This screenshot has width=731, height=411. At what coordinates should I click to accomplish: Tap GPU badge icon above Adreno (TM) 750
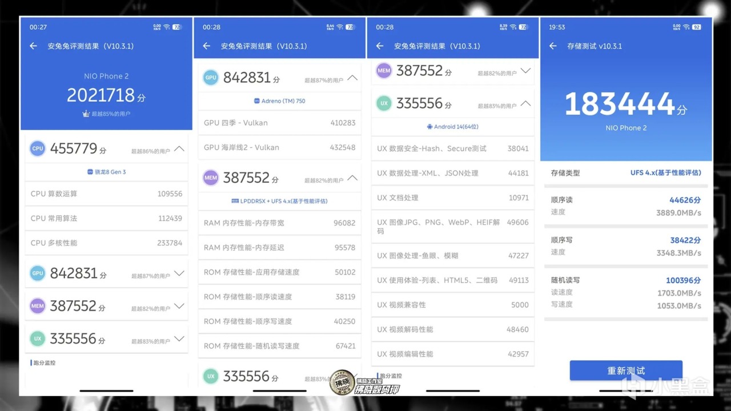point(211,78)
